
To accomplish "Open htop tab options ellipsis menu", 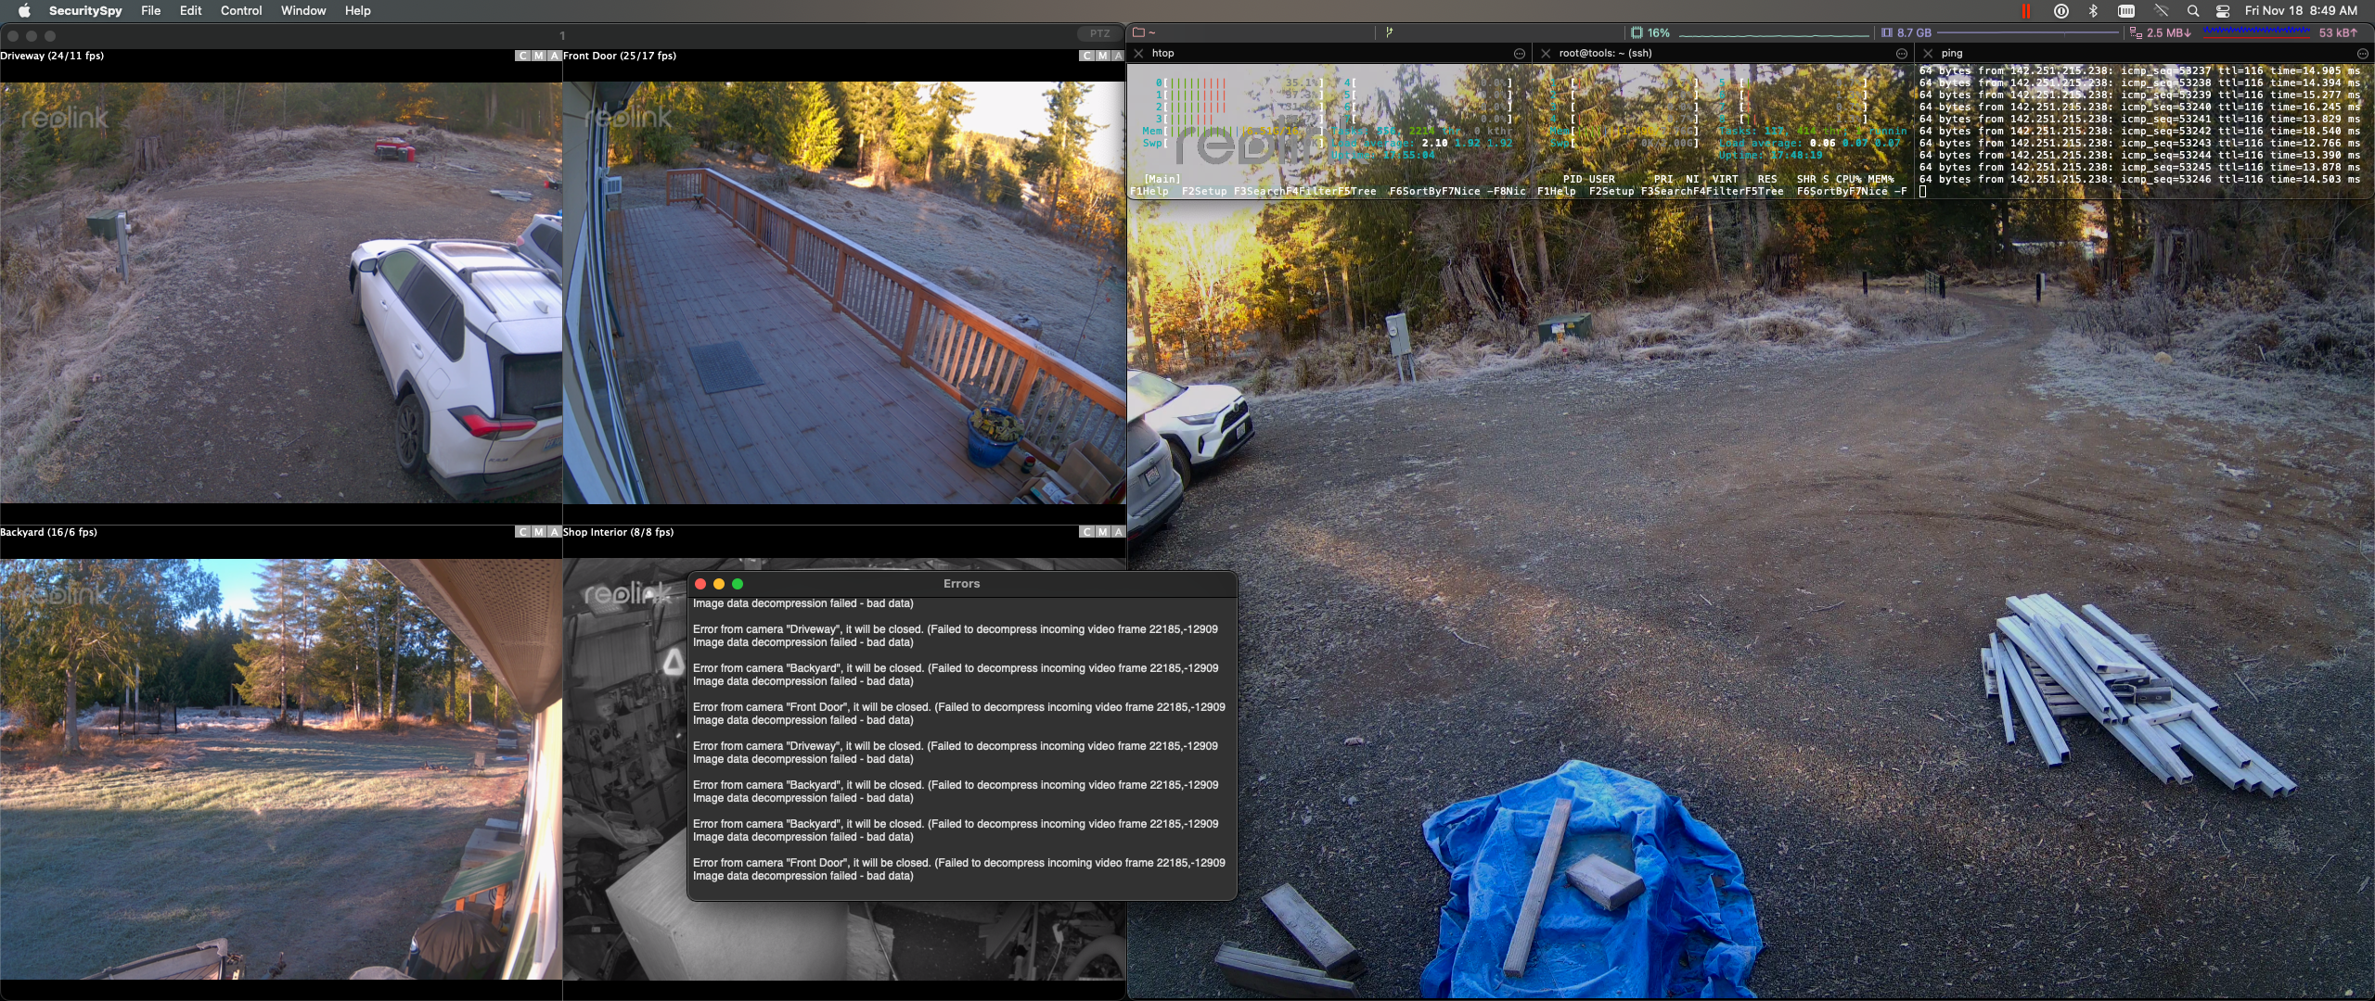I will [x=1520, y=54].
